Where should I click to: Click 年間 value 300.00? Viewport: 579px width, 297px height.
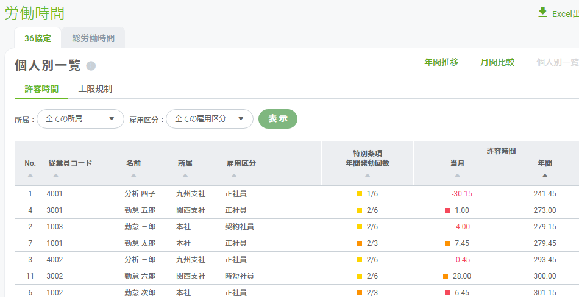[545, 276]
